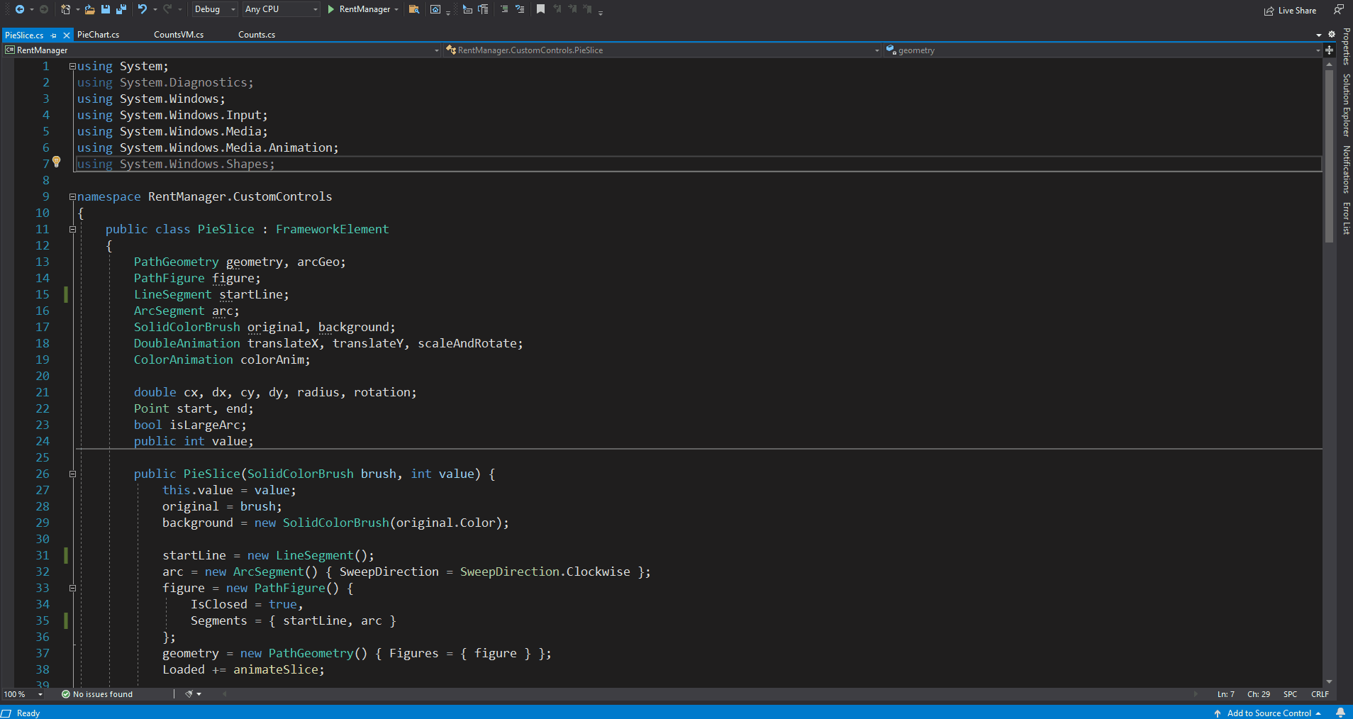Open the notifications bell in status bar
The width and height of the screenshot is (1353, 719).
1340,713
